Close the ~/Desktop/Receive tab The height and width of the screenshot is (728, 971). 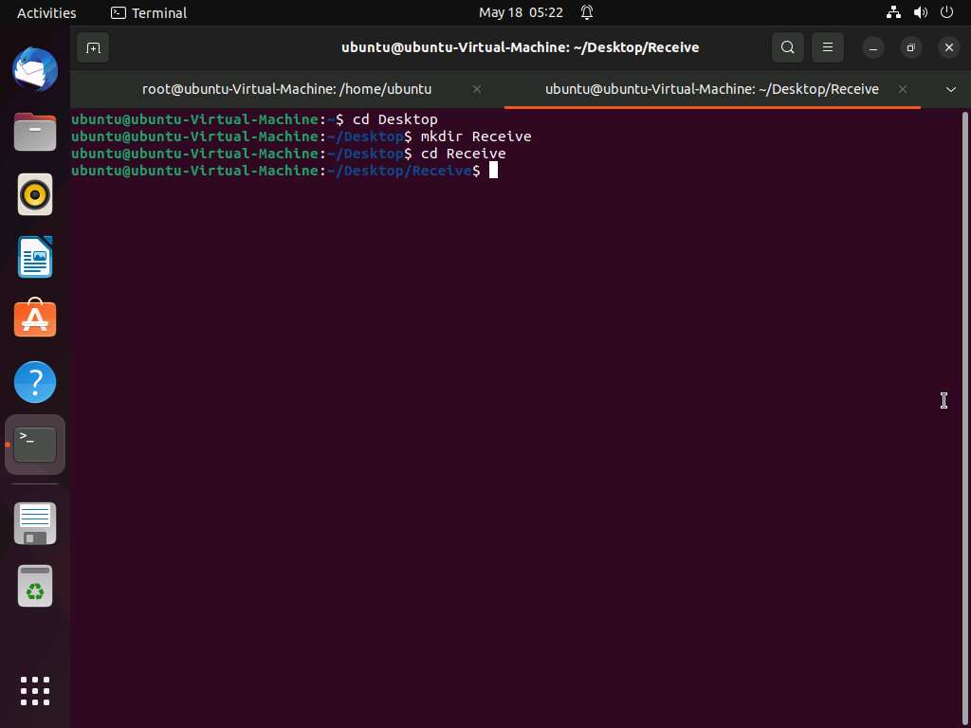point(903,89)
